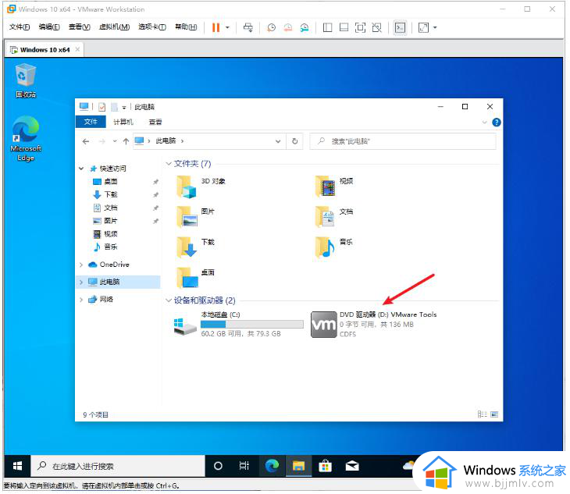The height and width of the screenshot is (494, 570).
Task: Click the Explorer refresh button
Action: [x=295, y=141]
